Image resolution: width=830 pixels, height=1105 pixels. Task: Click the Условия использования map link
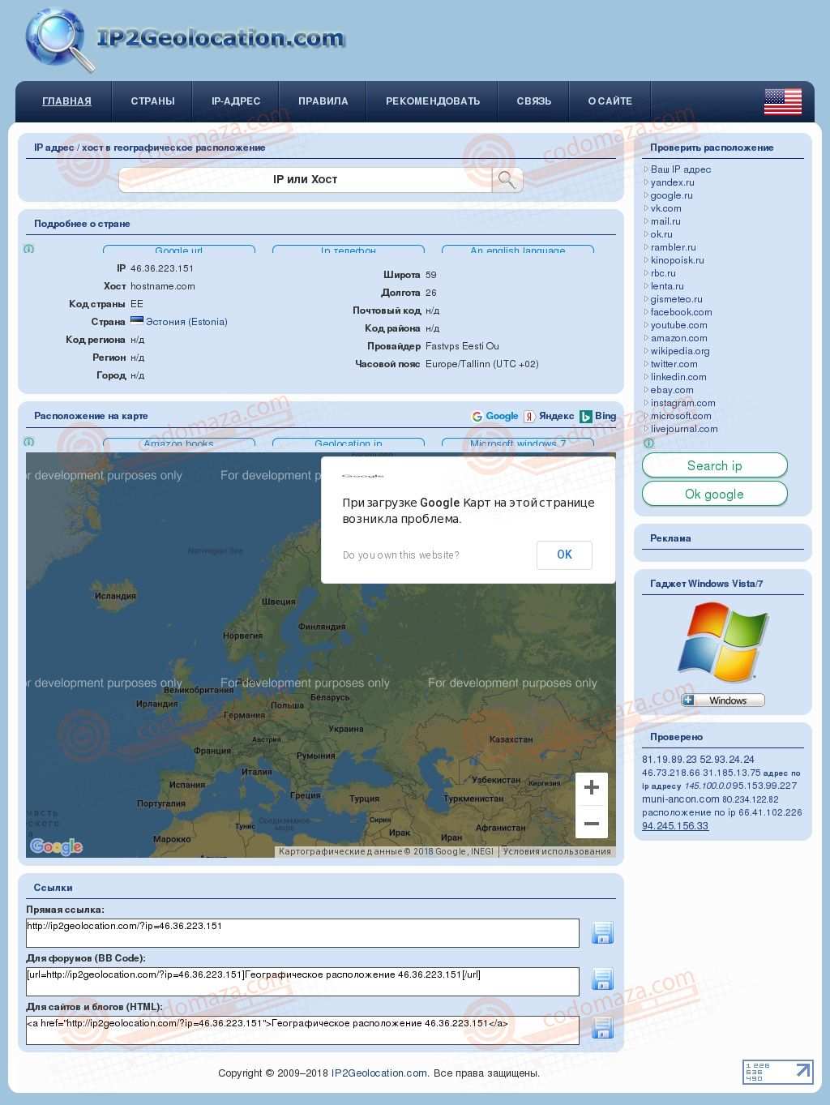[x=557, y=851]
